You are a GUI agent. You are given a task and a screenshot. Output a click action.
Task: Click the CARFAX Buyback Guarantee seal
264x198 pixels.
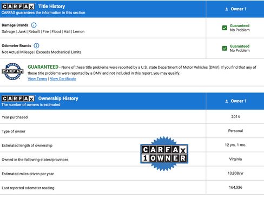[12, 71]
